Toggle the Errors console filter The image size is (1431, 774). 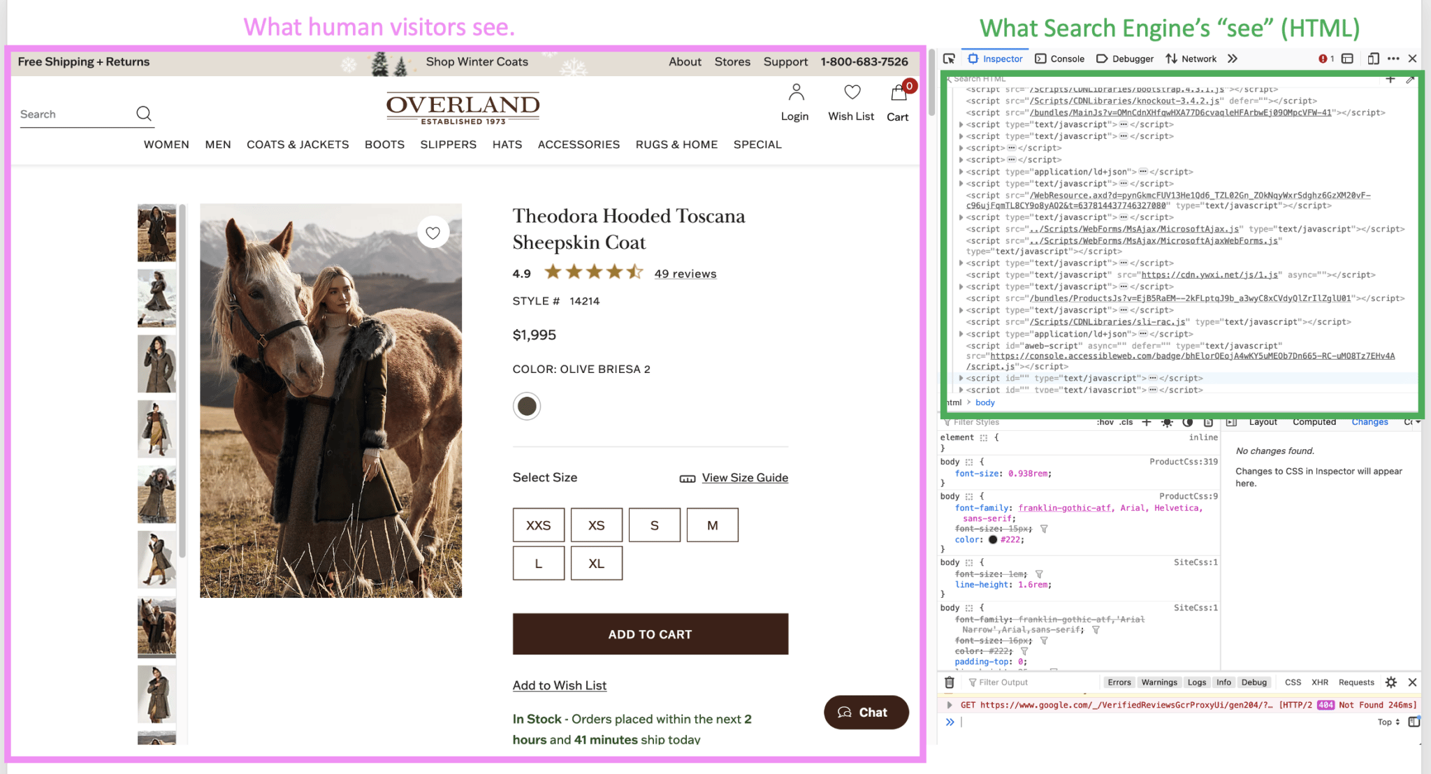point(1119,682)
